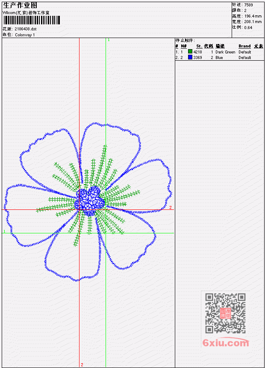Click the 'N#' column header
The image size is (265, 368).
(x=183, y=46)
